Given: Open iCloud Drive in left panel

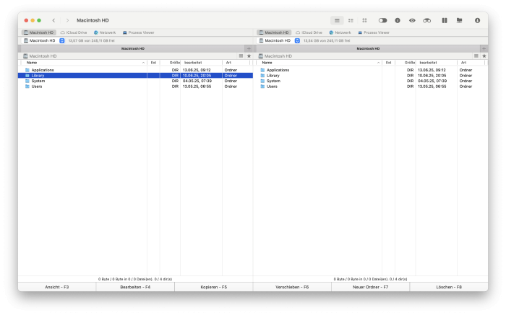Looking at the screenshot, I should [x=74, y=32].
